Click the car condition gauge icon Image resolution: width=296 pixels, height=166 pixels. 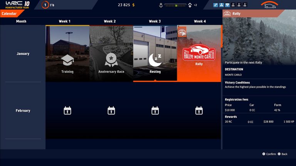coord(269,5)
